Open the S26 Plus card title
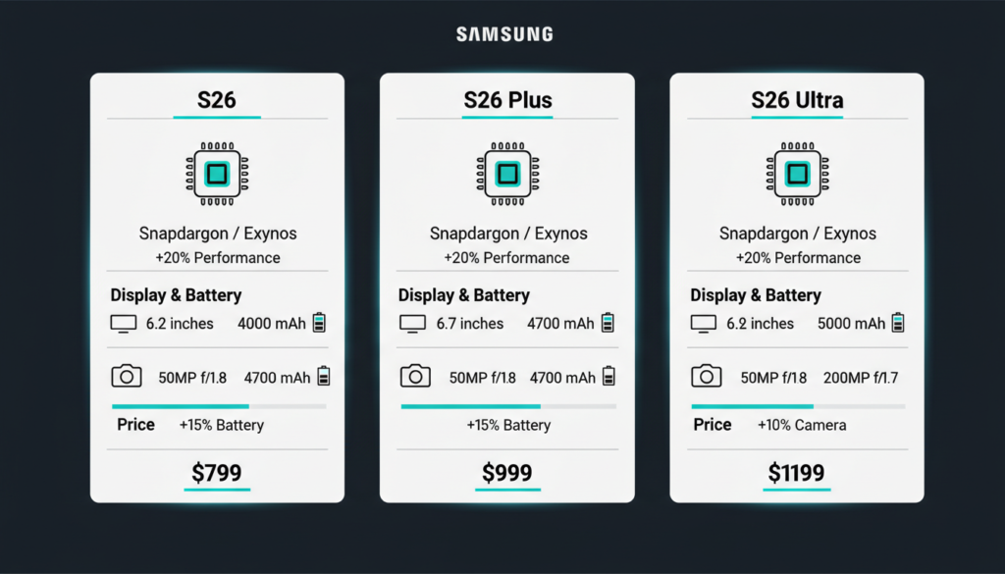The width and height of the screenshot is (1005, 574). (507, 100)
